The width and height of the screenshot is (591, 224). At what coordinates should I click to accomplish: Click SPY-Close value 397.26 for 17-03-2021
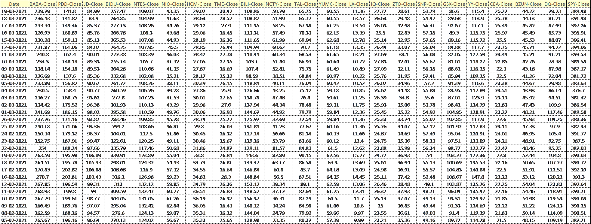click(x=578, y=26)
